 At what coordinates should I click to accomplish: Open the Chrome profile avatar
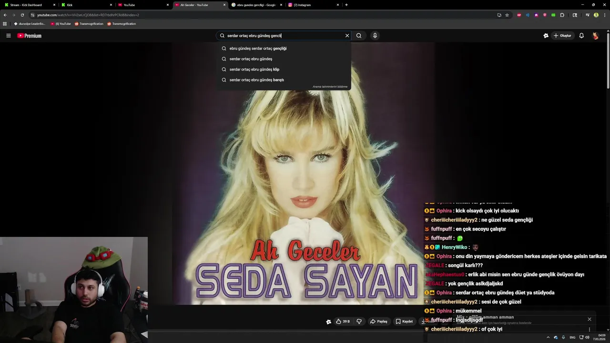pyautogui.click(x=596, y=15)
